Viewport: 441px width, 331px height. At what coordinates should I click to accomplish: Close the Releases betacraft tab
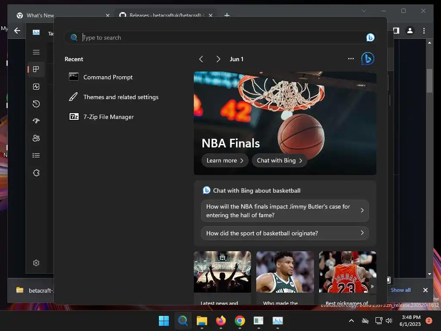coord(210,15)
